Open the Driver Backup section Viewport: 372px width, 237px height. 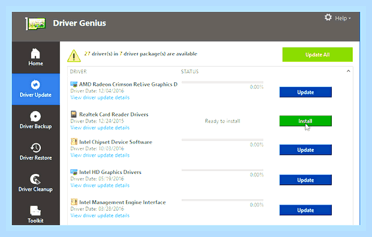click(x=35, y=121)
